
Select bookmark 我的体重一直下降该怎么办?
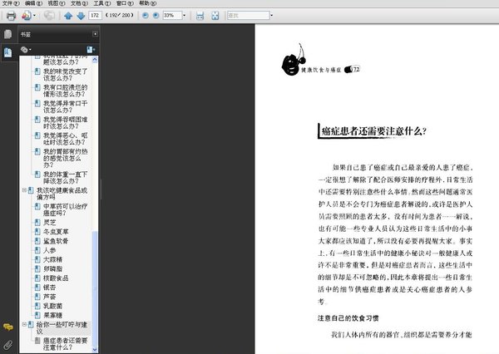65,178
